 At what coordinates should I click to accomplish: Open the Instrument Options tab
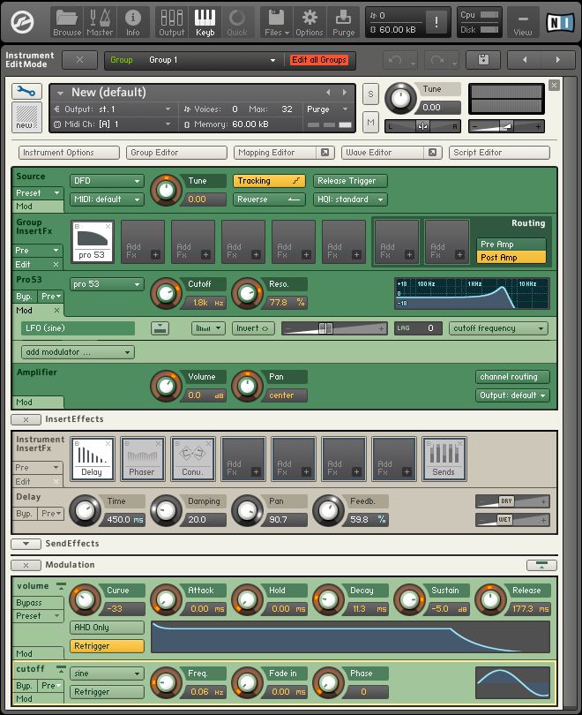69,153
